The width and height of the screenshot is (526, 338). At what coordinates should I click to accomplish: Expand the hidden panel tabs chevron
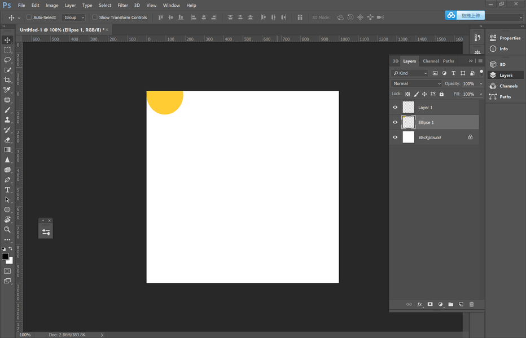[471, 61]
